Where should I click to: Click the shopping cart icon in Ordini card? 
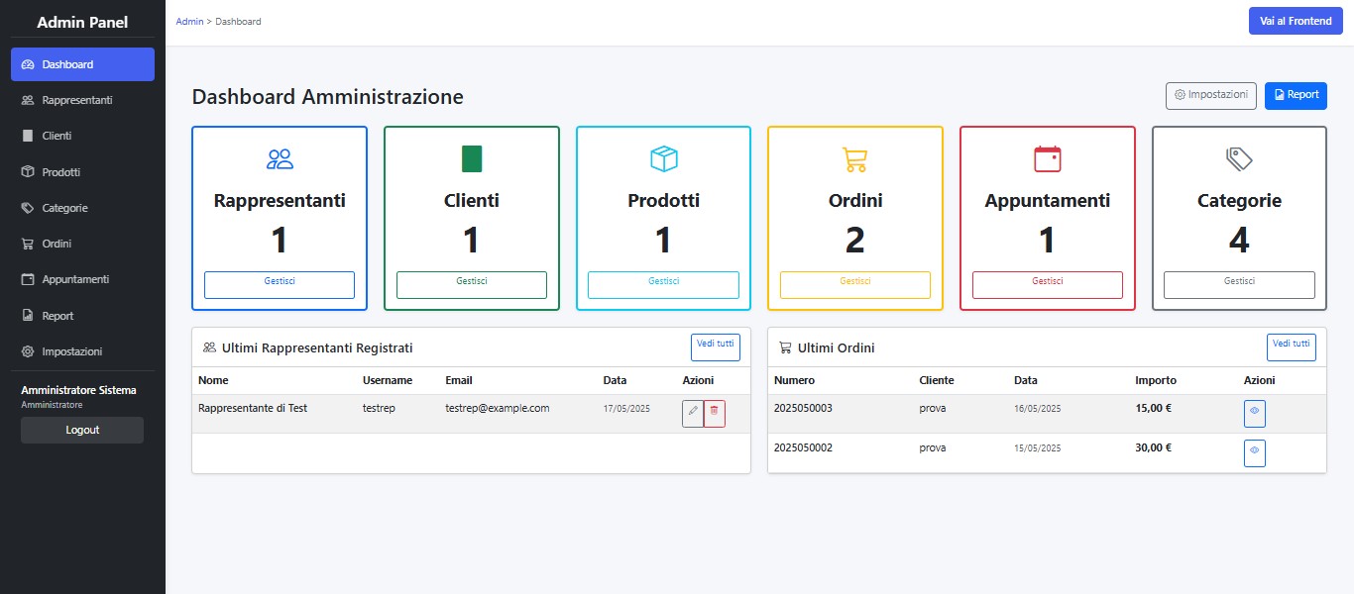pyautogui.click(x=854, y=158)
